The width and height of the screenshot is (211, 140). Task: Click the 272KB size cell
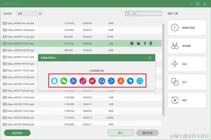point(110,37)
